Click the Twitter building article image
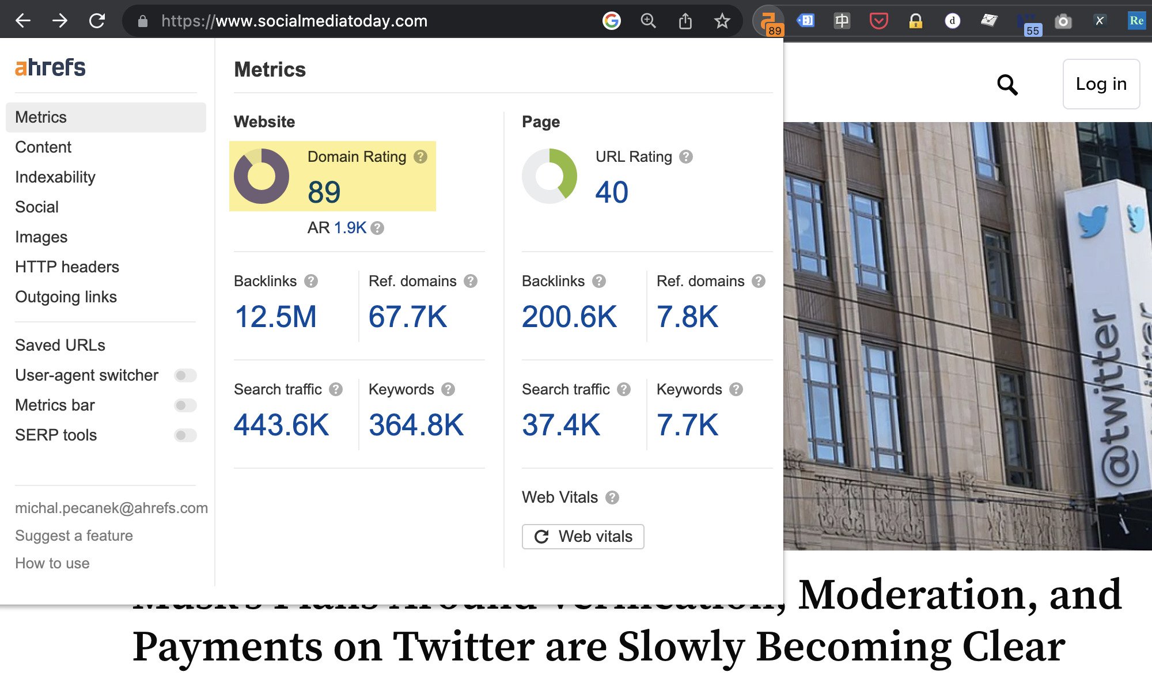The image size is (1152, 691). tap(968, 336)
